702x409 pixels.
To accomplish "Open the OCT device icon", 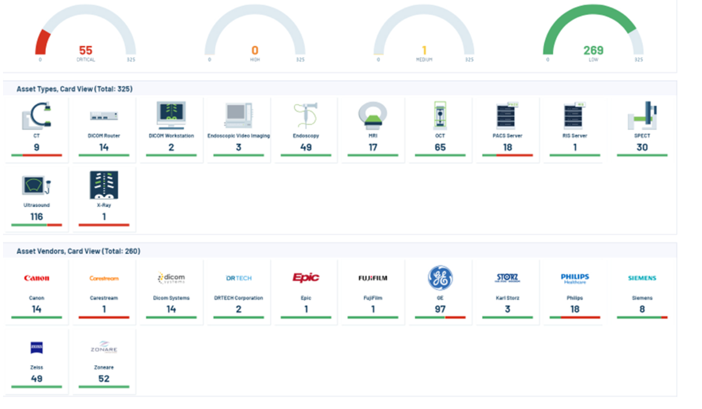I will 440,116.
